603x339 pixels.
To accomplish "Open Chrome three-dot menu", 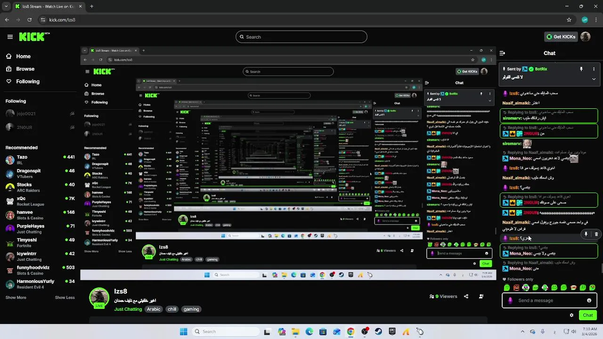I will tap(596, 20).
